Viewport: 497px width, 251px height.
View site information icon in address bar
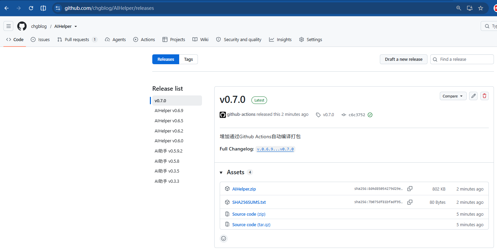58,8
